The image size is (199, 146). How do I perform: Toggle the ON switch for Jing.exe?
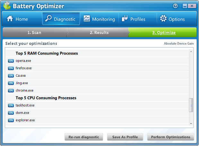[11, 83]
